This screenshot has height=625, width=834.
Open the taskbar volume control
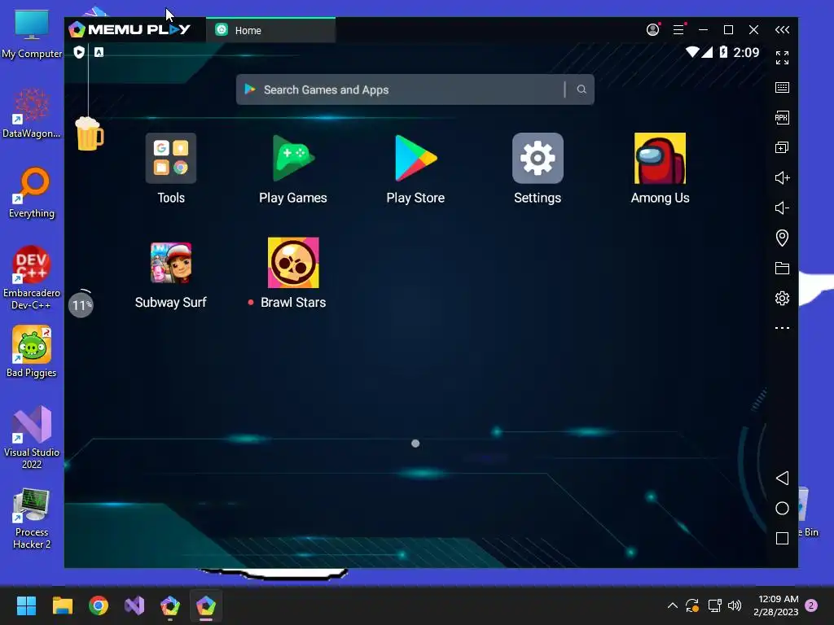point(735,605)
